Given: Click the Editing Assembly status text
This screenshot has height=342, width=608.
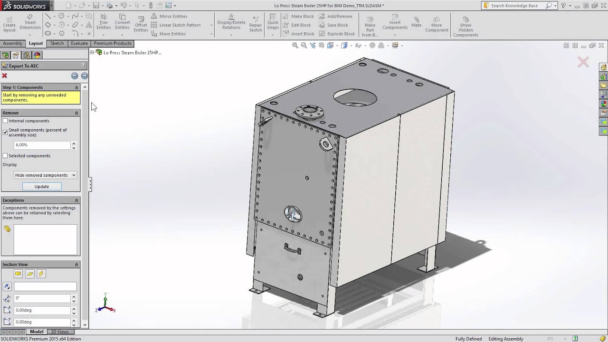Looking at the screenshot, I should [x=506, y=339].
